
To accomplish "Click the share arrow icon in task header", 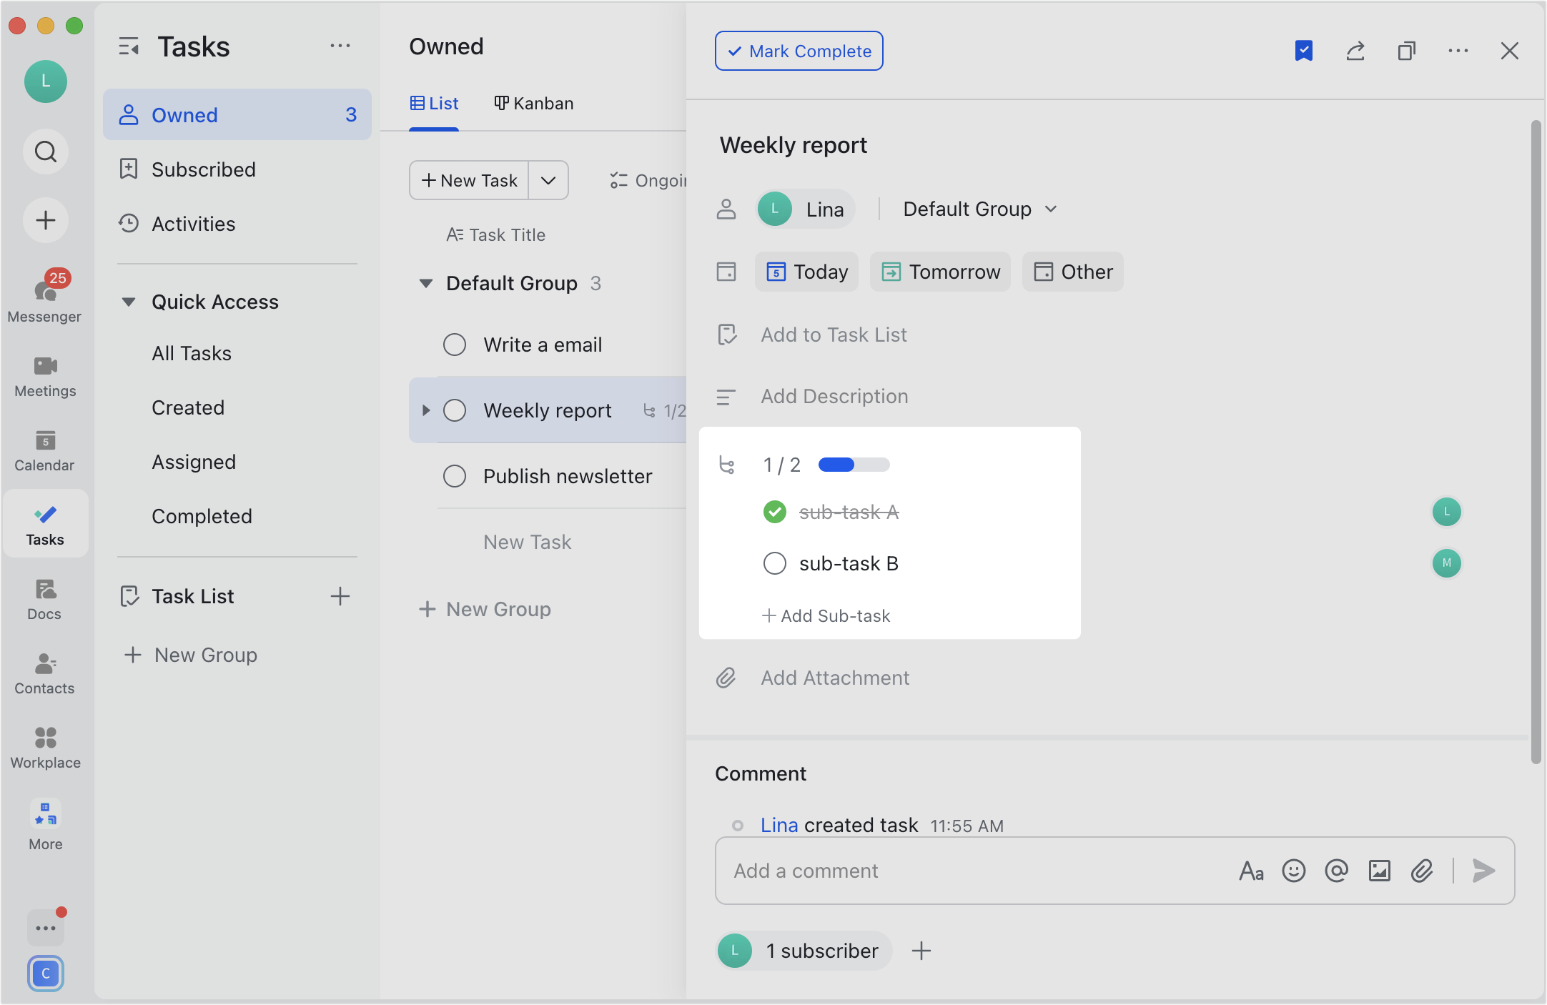I will [x=1355, y=51].
